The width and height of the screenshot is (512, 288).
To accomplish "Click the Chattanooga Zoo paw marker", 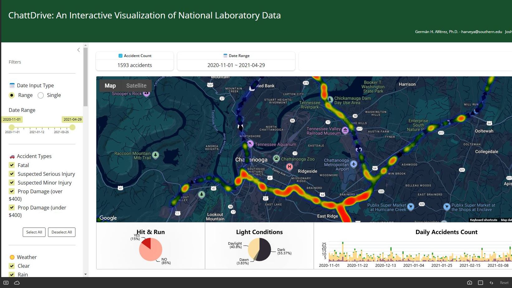I will coord(276,159).
